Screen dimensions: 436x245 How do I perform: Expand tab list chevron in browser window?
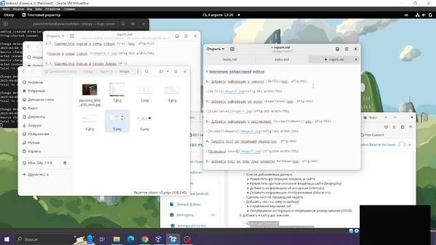click(x=395, y=117)
